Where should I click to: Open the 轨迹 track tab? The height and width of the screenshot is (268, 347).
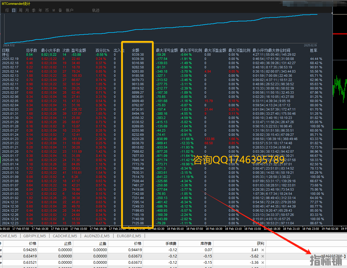coord(96,10)
